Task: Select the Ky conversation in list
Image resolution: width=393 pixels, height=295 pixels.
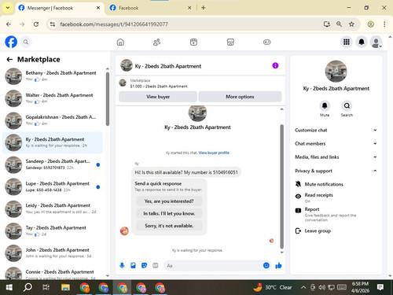Action: (53, 142)
